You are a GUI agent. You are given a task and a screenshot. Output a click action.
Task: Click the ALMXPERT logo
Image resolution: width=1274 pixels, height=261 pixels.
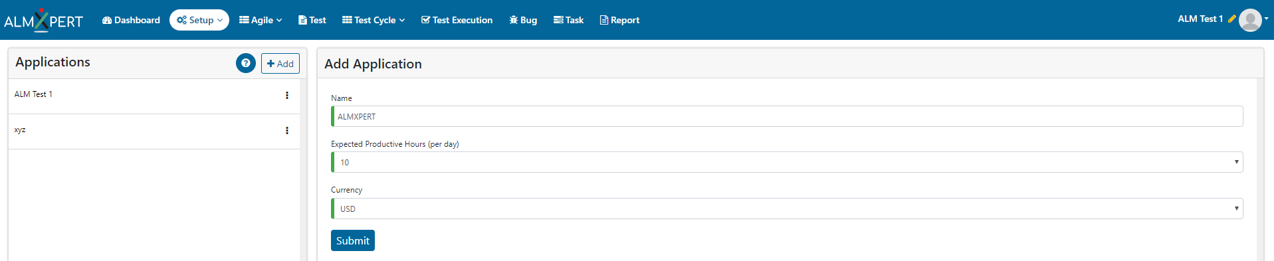[x=43, y=21]
